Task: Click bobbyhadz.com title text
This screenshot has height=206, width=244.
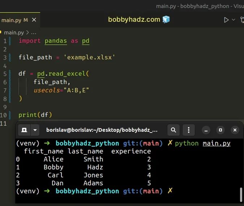Action: tap(134, 20)
